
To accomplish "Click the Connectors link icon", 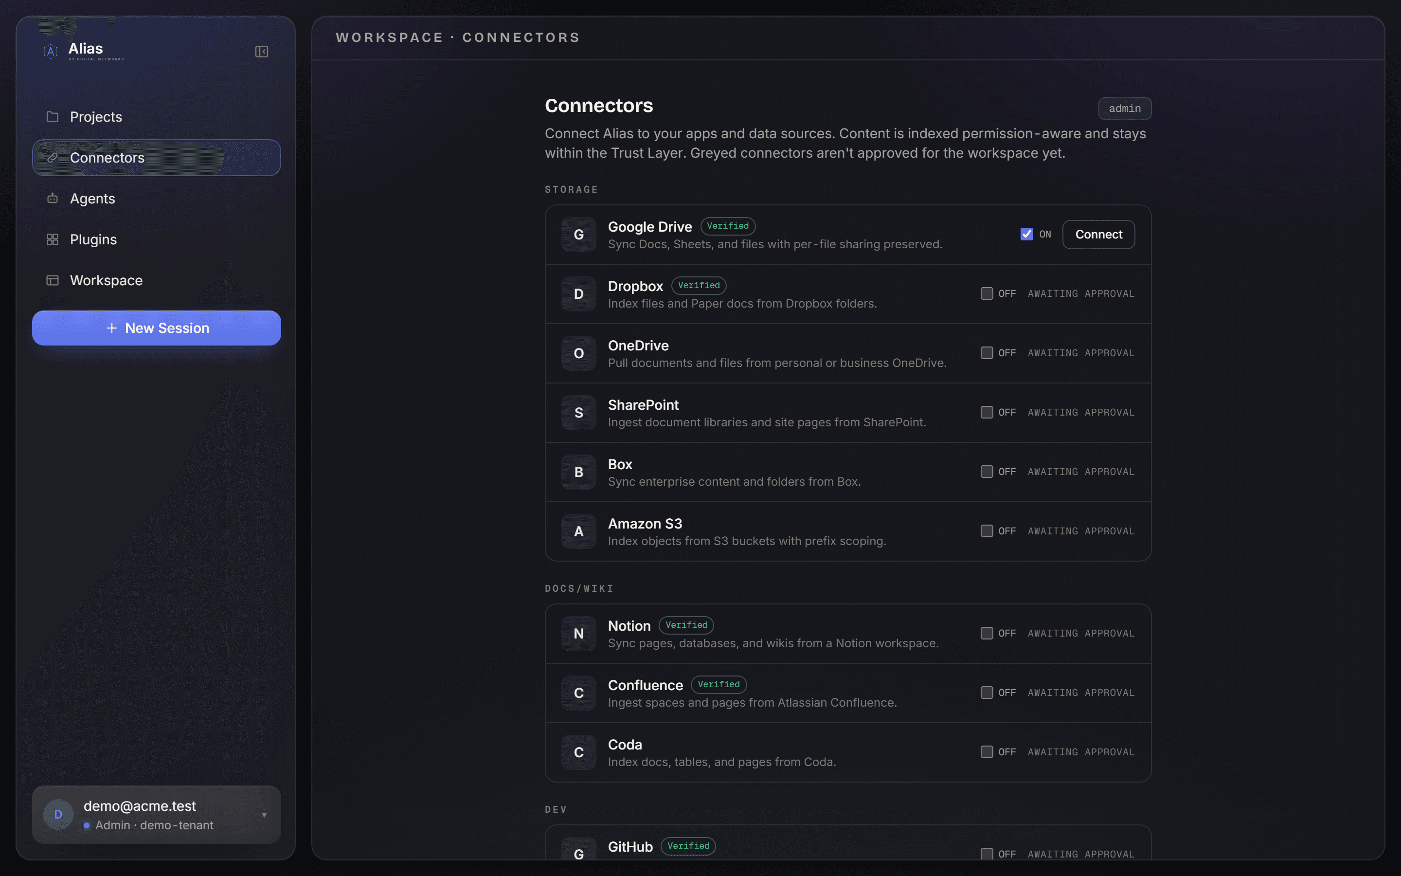I will tap(53, 158).
